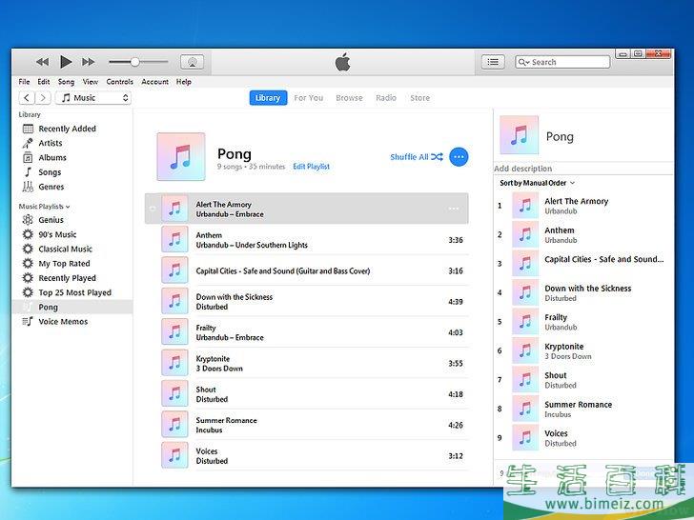Open the Account menu

tap(154, 82)
